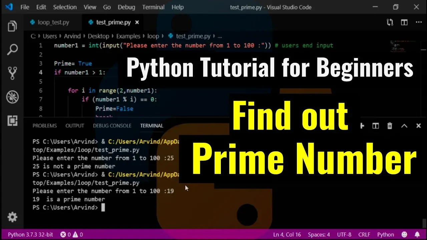Open the File menu
Image resolution: width=427 pixels, height=240 pixels.
[25, 7]
